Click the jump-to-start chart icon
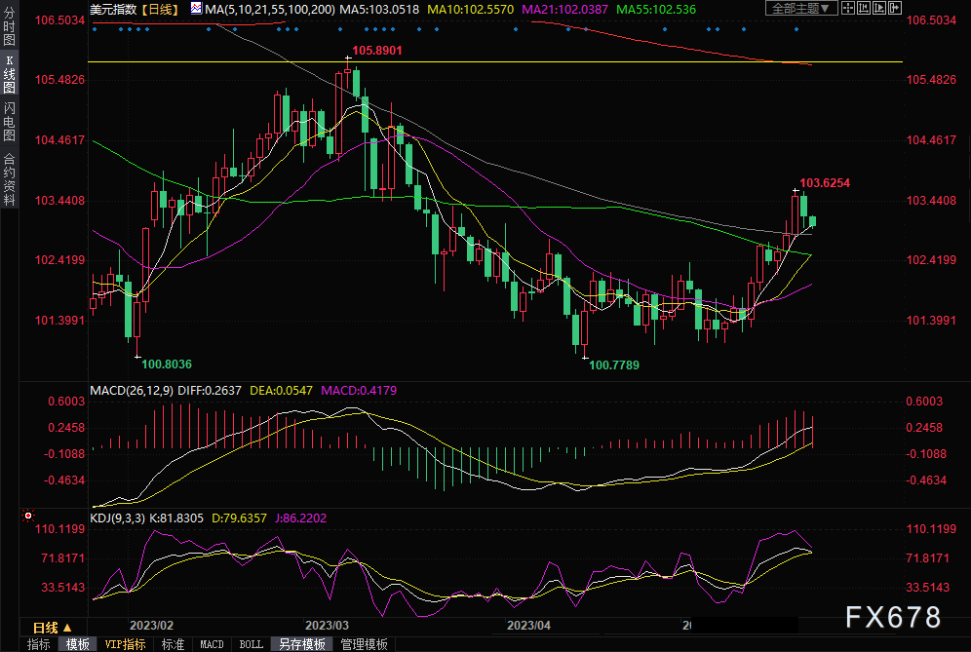Screen dimensions: 971x652 pyautogui.click(x=864, y=8)
